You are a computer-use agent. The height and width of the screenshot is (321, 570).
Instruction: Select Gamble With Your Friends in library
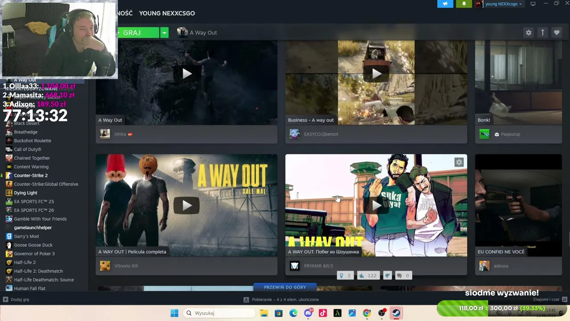[x=40, y=219]
